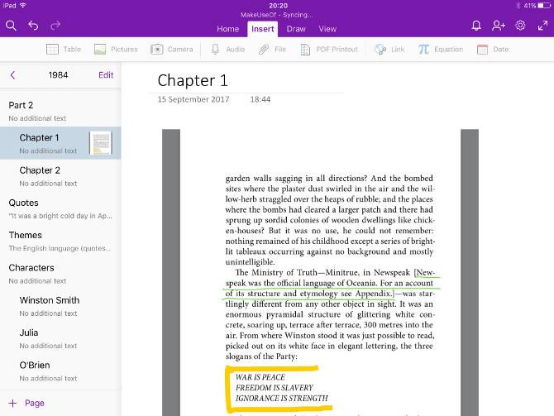
Task: Tap Edit in page list
Action: coord(106,75)
